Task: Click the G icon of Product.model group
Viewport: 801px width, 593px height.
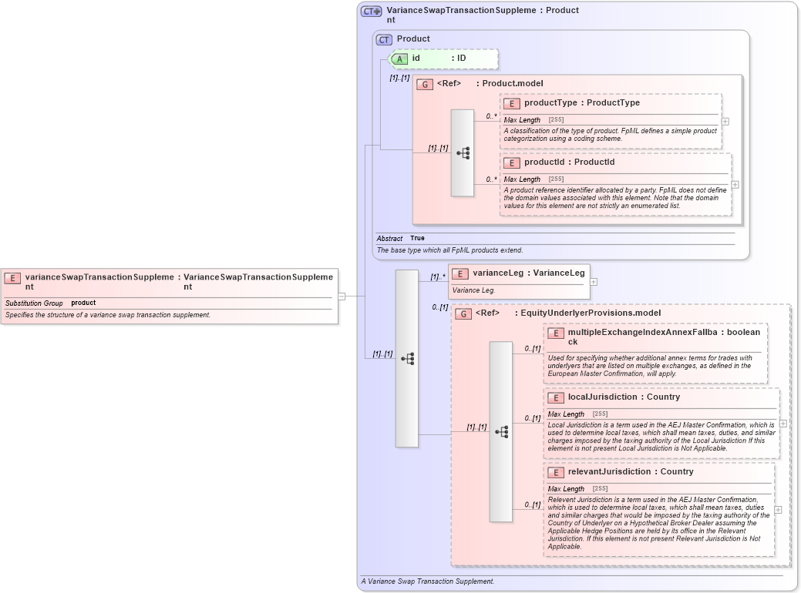Action: tap(425, 84)
